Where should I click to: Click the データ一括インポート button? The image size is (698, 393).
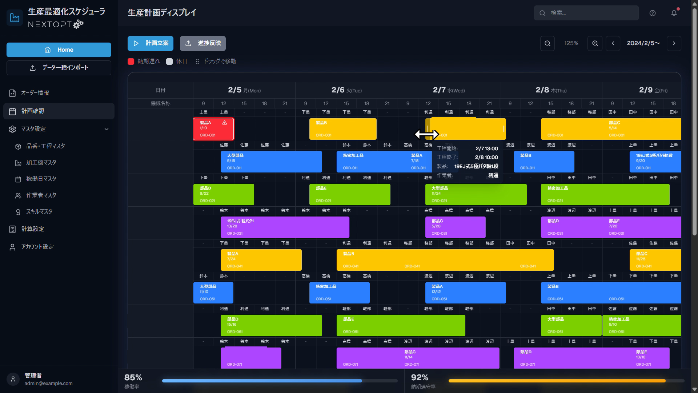pos(59,68)
